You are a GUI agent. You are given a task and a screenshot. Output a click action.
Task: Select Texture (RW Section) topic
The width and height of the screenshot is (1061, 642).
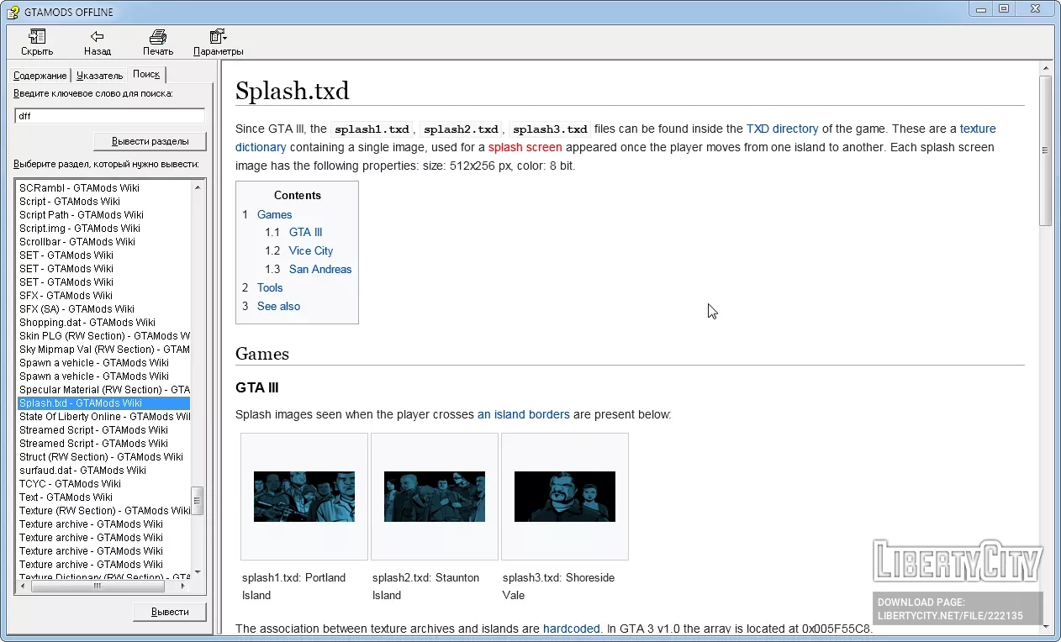[104, 511]
